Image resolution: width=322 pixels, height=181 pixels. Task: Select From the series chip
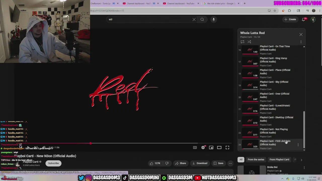256,159
